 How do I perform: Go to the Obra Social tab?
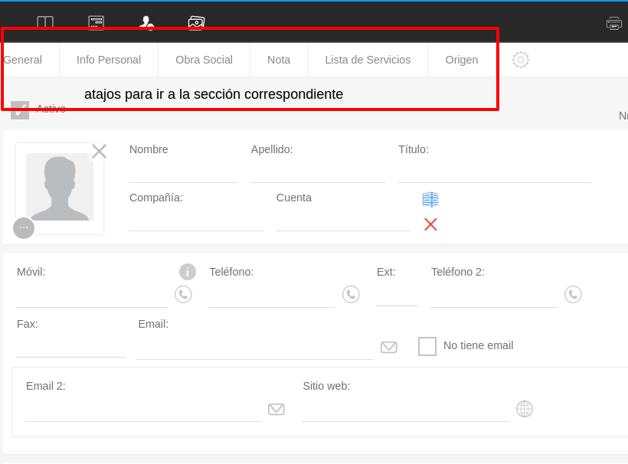[204, 60]
